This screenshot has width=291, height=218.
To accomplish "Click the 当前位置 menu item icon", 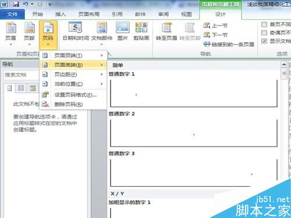I will pyautogui.click(x=45, y=84).
